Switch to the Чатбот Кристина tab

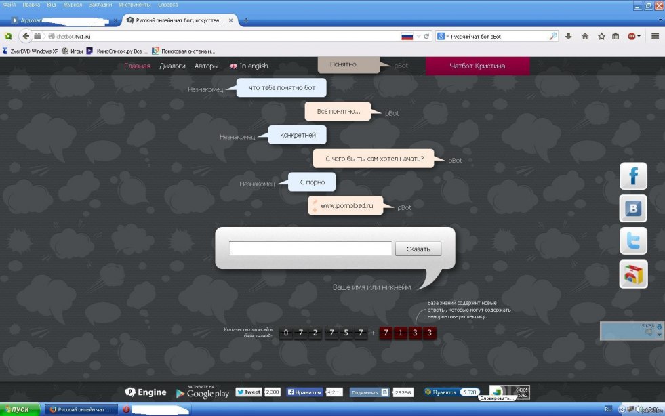click(x=477, y=66)
